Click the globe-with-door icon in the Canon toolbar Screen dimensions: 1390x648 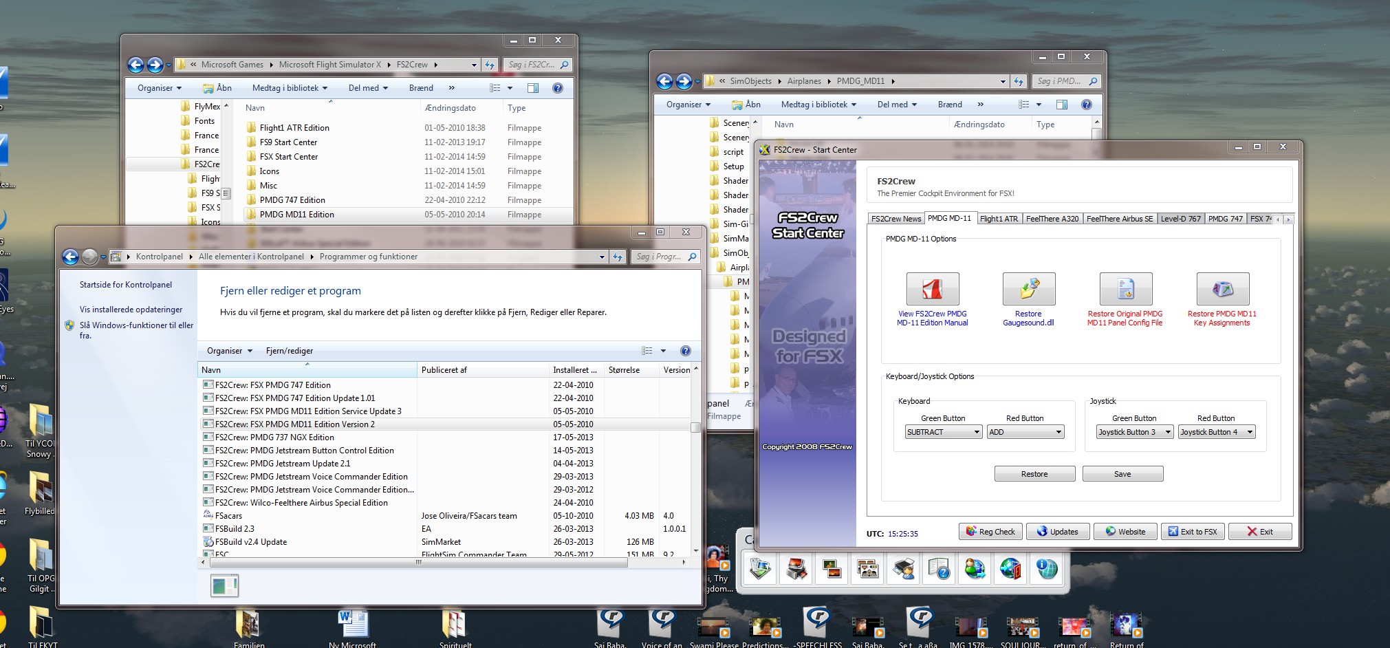click(x=1010, y=569)
